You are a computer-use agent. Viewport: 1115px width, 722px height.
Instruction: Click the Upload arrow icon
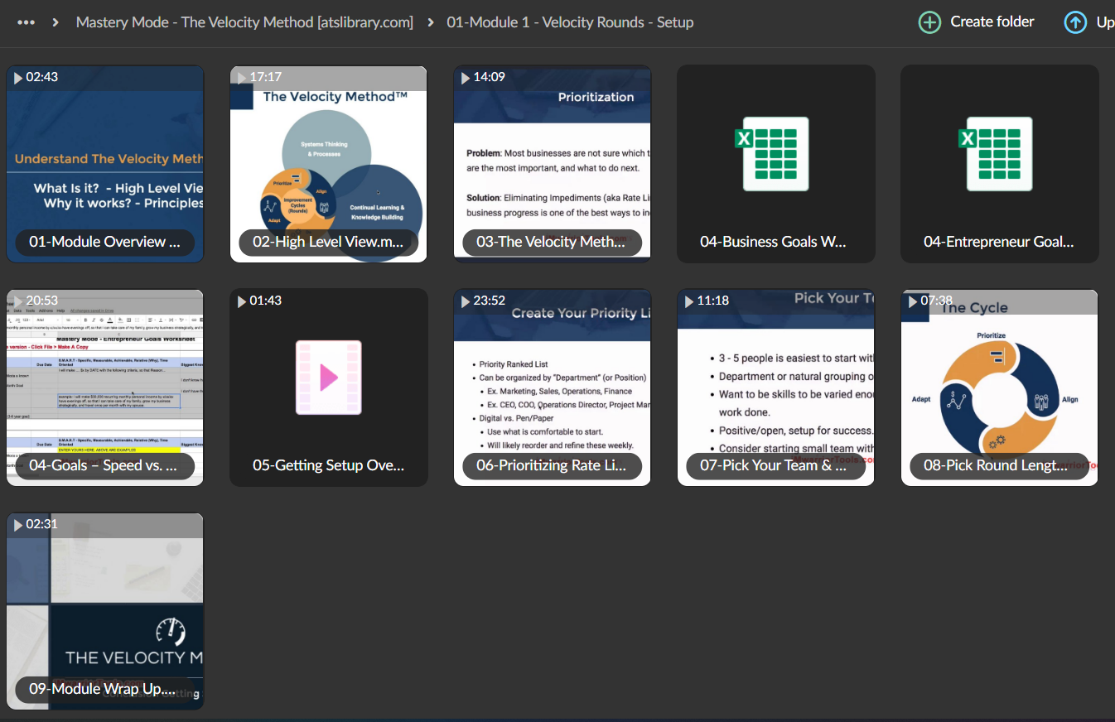click(1075, 22)
